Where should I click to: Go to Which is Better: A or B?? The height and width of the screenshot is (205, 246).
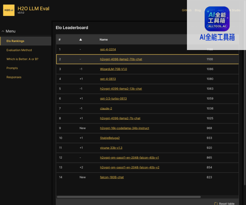[22, 59]
